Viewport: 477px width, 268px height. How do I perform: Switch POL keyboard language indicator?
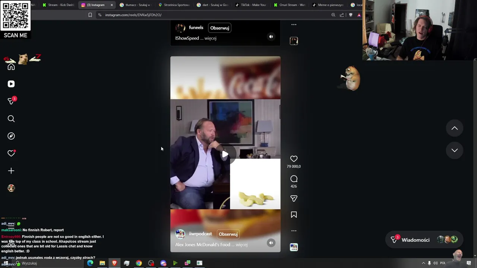(x=443, y=263)
